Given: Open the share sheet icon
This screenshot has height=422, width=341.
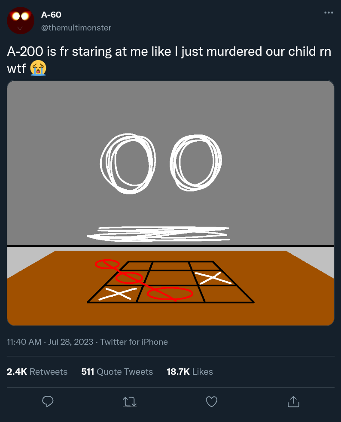Looking at the screenshot, I should coord(293,401).
